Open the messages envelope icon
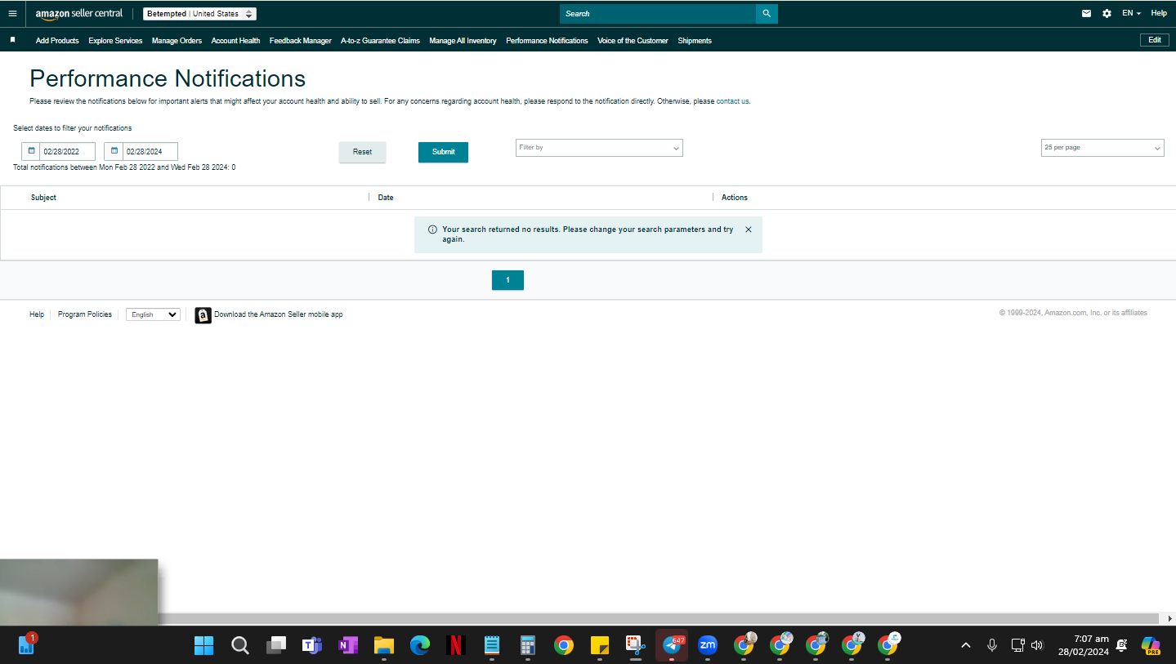 [1086, 14]
